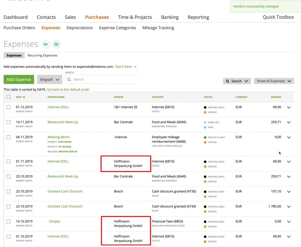Click the Go back to the default order link
The width and height of the screenshot is (301, 247).
tap(68, 89)
